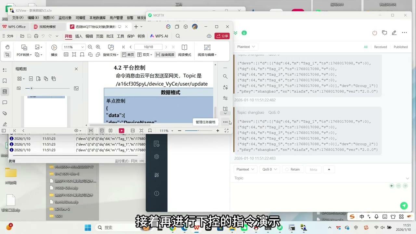Click the thumbnail size slider handle
The height and width of the screenshot is (234, 416).
31,88
